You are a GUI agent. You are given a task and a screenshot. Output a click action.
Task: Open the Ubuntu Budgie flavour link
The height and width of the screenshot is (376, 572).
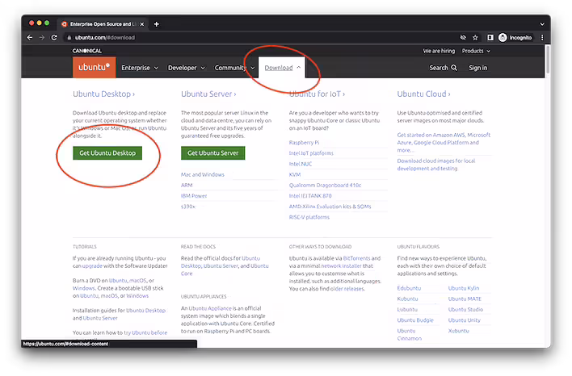415,320
